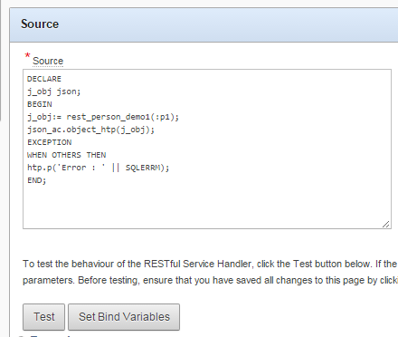
Task: Click the Test button
Action: tap(43, 317)
